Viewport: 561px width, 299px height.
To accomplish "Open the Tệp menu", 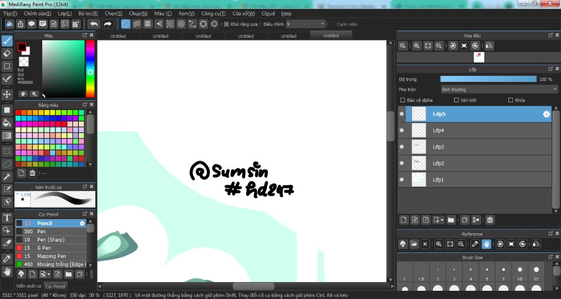I will coord(10,14).
